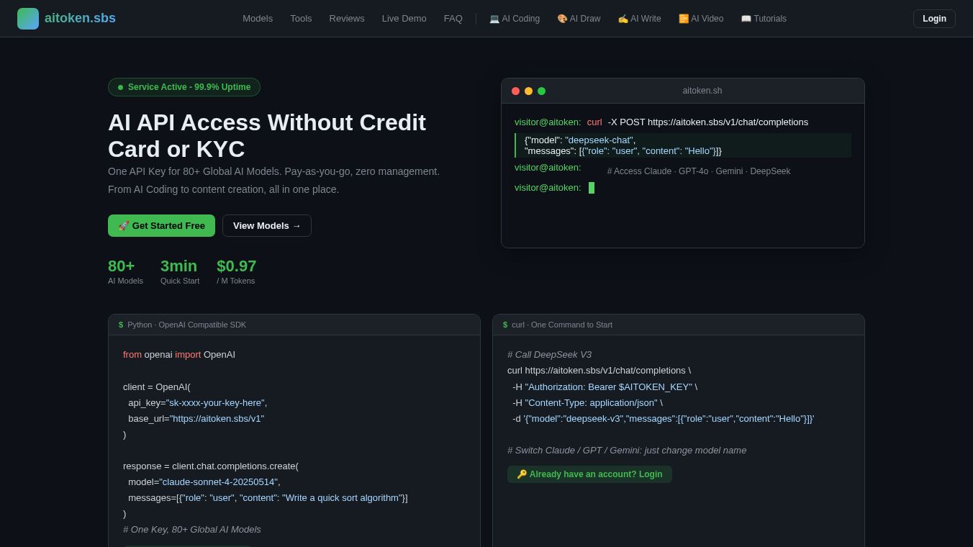Open the Reviews page

click(x=347, y=19)
